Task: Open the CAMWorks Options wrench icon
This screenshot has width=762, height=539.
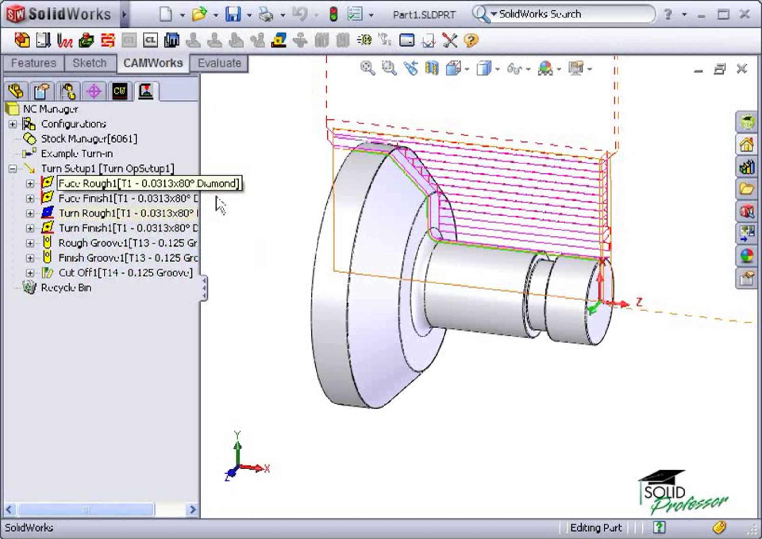Action: point(449,41)
